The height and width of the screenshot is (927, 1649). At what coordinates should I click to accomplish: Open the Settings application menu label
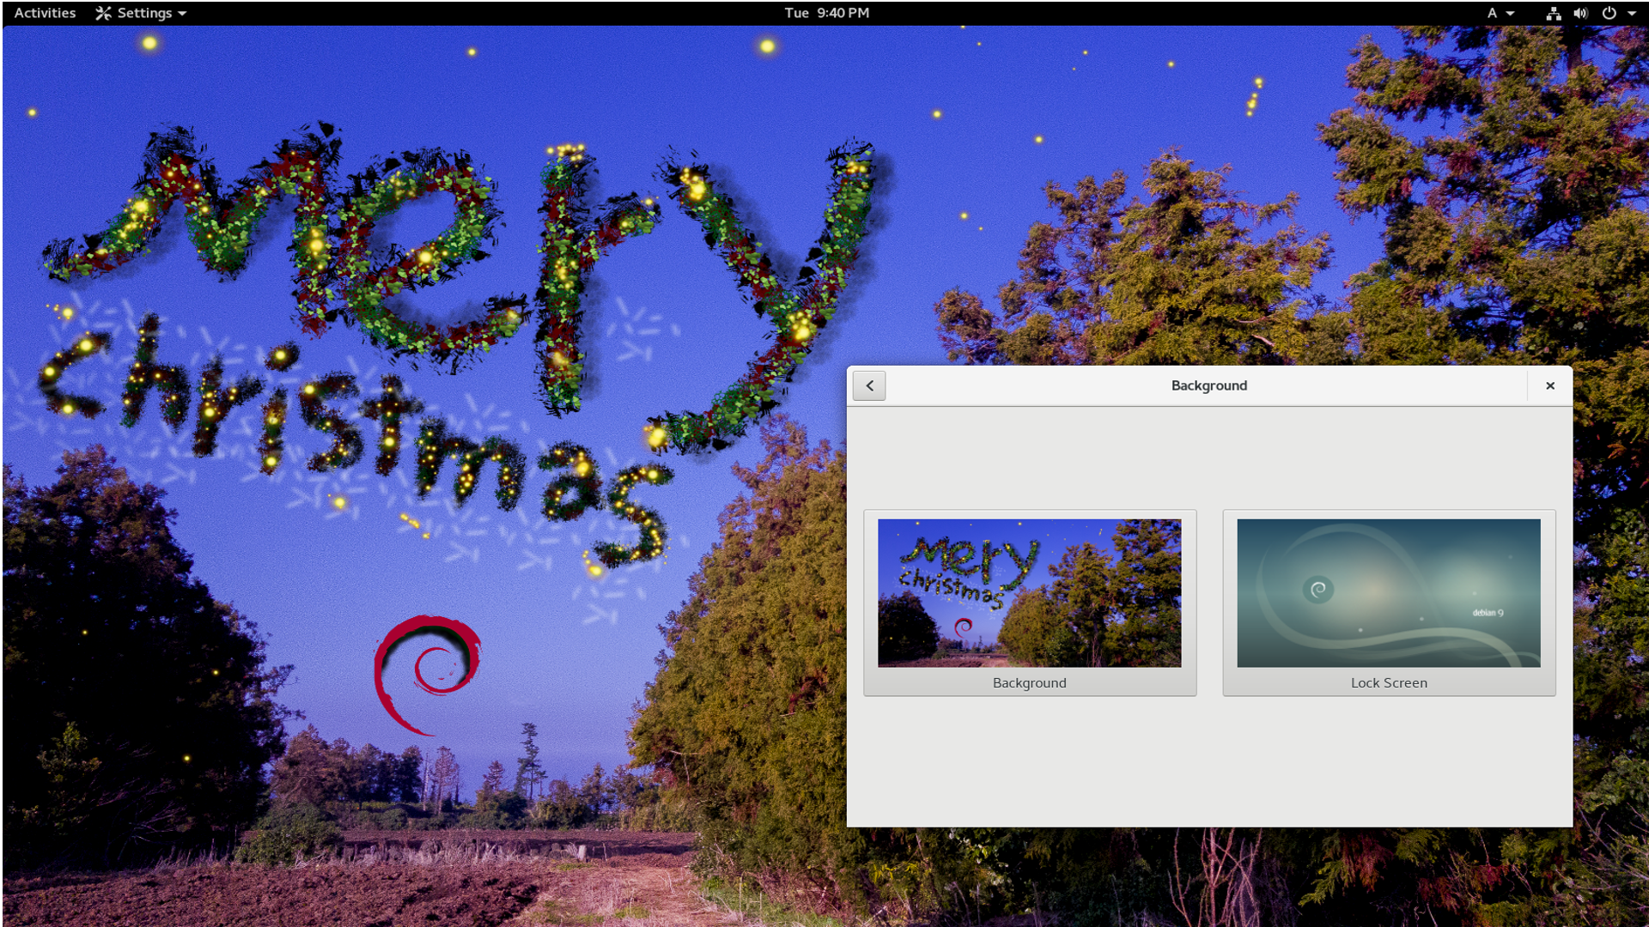click(x=144, y=13)
